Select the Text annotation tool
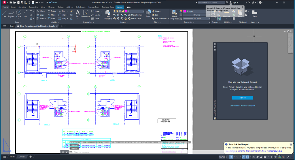295x160 pixels. (x=77, y=14)
